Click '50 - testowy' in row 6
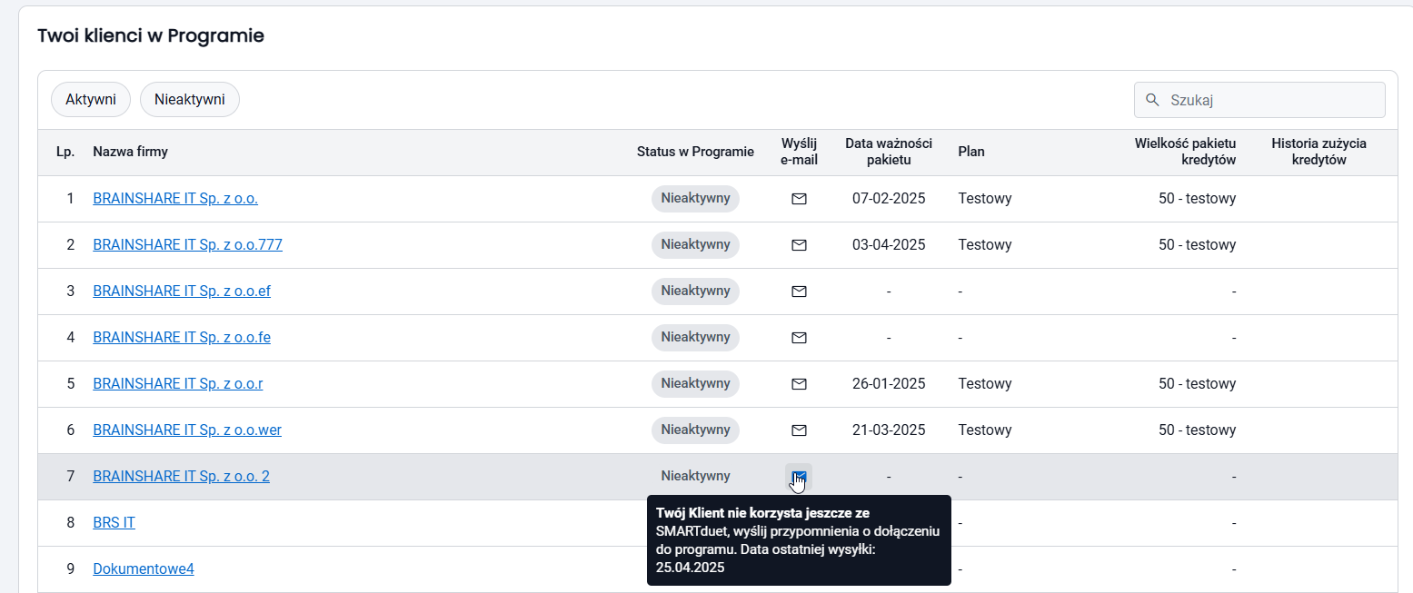This screenshot has width=1413, height=593. pos(1197,430)
